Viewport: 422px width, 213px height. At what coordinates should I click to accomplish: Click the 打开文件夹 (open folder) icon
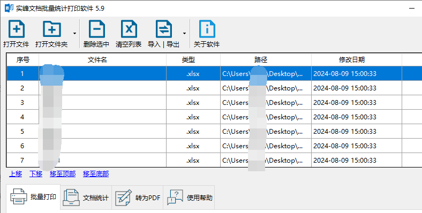[x=51, y=29]
